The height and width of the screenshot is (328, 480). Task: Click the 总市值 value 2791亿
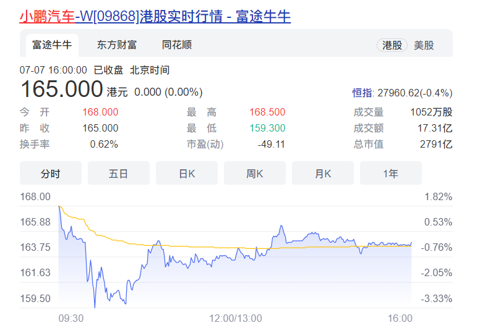(436, 145)
